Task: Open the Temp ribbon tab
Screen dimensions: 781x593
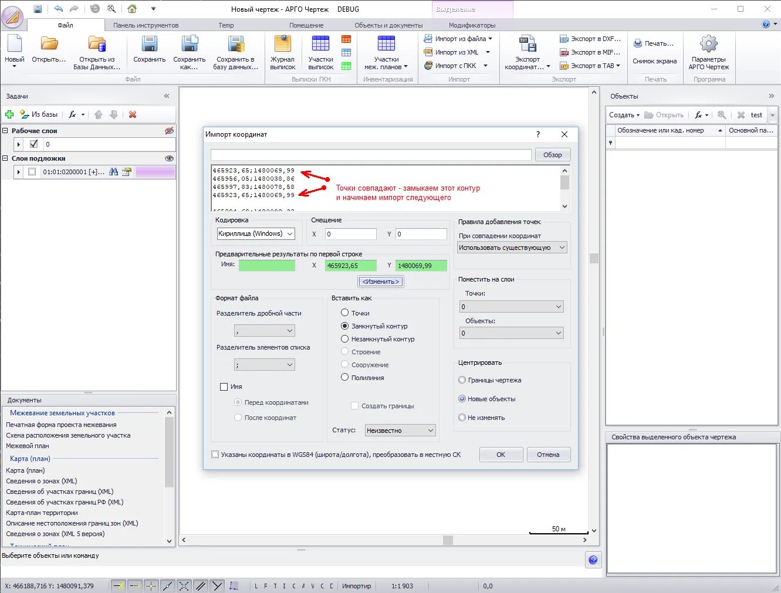Action: [x=226, y=25]
